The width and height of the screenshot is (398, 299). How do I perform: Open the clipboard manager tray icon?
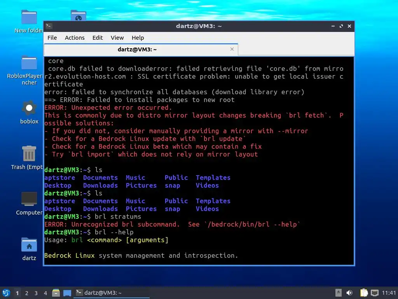[x=364, y=293]
